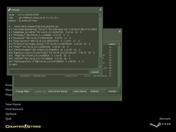Image resolution: width=176 pixels, height=132 pixels.
Task: Click the Steam icon in Console title
Action: point(10,10)
